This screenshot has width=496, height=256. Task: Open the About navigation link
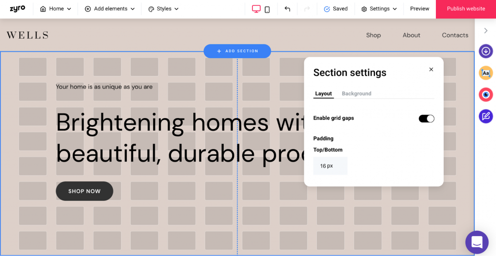tap(411, 35)
